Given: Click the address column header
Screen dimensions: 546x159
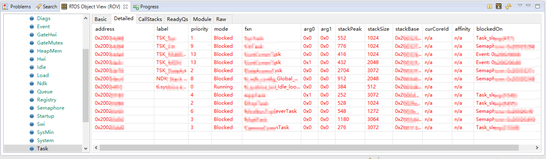Looking at the screenshot, I should (123, 29).
